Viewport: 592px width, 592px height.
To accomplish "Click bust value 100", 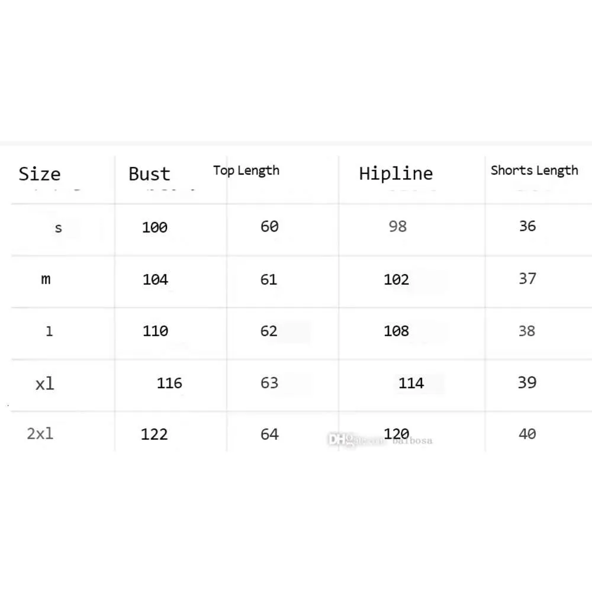I will 155,227.
